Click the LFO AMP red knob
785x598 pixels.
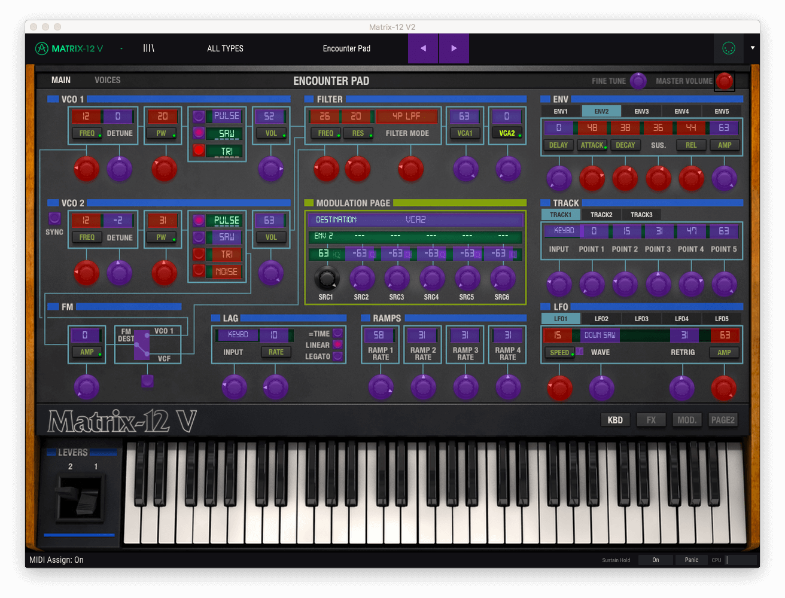(723, 388)
